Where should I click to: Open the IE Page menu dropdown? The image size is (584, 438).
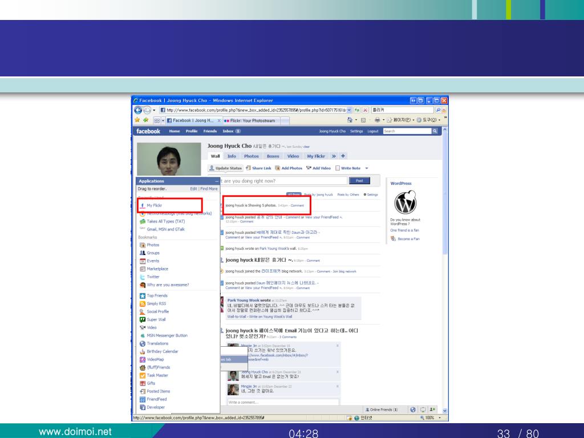[400, 120]
